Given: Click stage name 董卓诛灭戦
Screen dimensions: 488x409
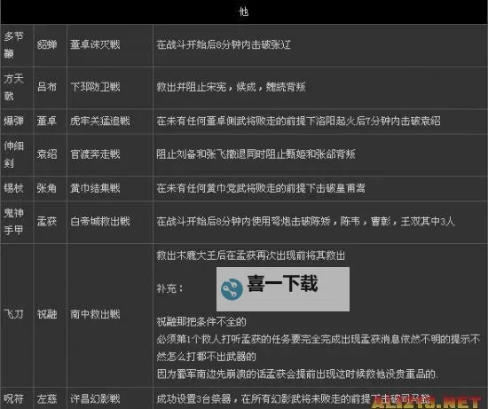Looking at the screenshot, I should click(95, 44).
